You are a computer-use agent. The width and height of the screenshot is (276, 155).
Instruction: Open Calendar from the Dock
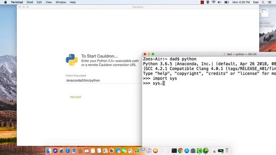[x=86, y=151]
